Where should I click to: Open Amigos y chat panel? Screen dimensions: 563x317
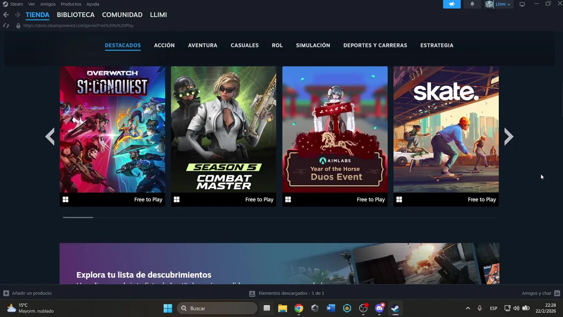click(537, 293)
